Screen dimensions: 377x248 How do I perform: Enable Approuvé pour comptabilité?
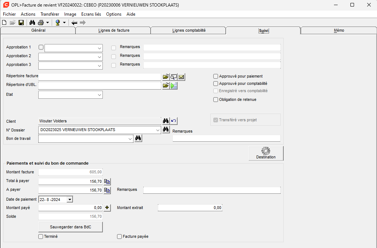pos(216,83)
